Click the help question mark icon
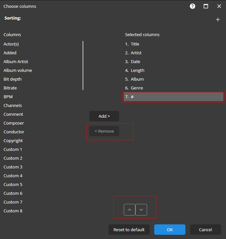 pyautogui.click(x=193, y=6)
